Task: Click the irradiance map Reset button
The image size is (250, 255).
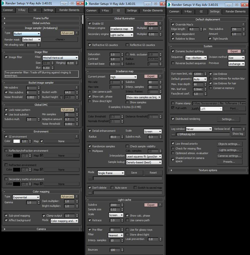Action: pyautogui.click(x=153, y=173)
